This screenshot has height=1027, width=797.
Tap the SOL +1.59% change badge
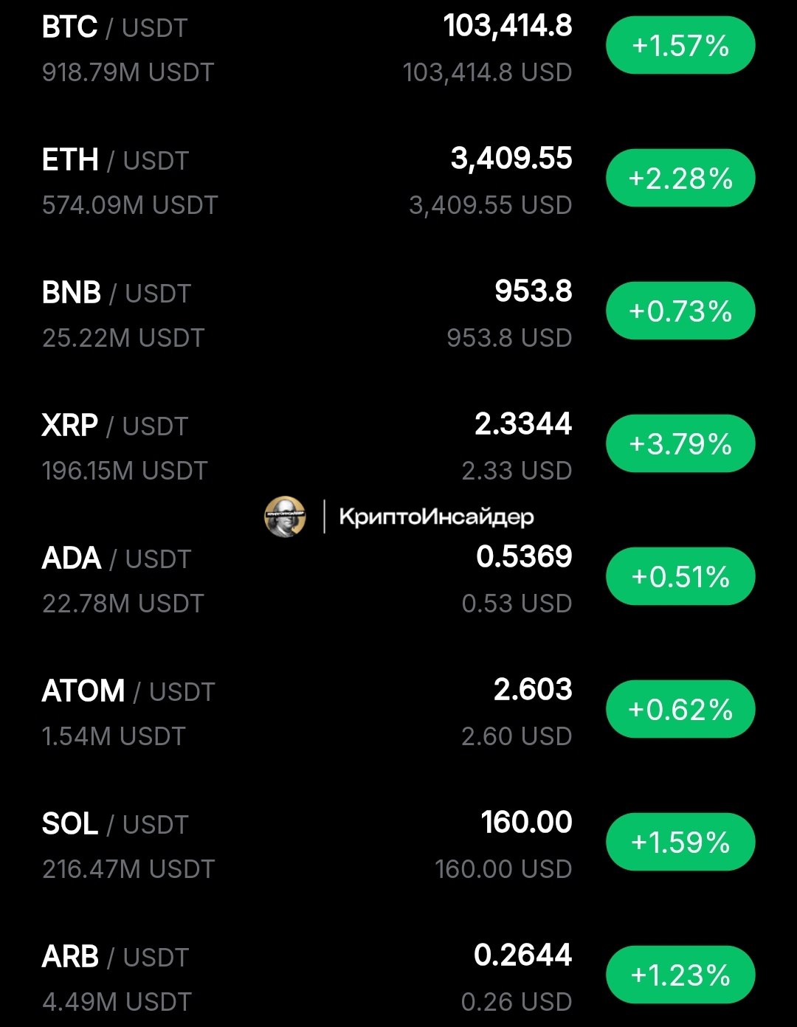pyautogui.click(x=680, y=842)
